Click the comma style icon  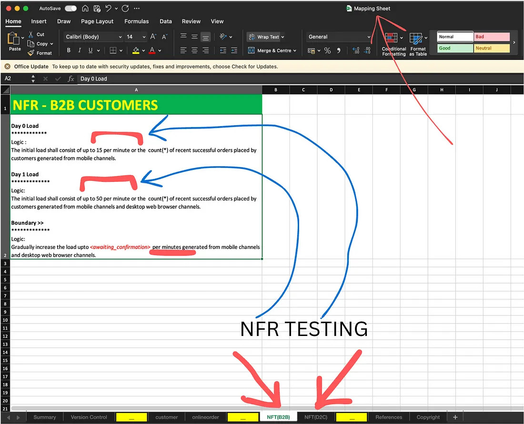[339, 50]
